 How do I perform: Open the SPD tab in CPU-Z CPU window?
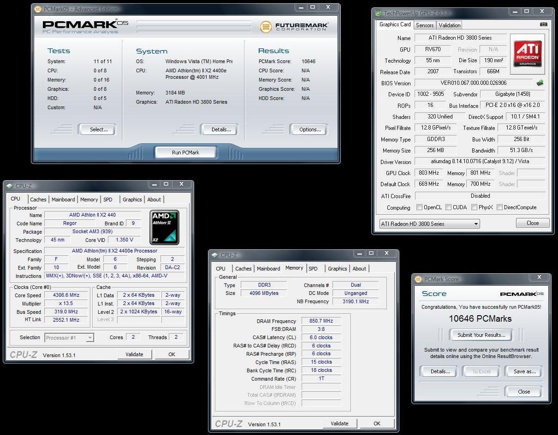pos(108,200)
